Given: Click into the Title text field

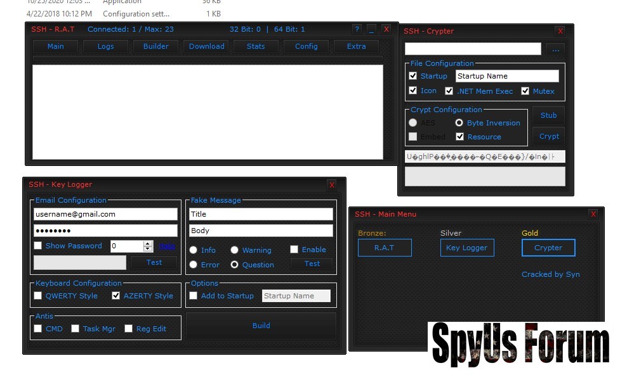Looking at the screenshot, I should (261, 214).
